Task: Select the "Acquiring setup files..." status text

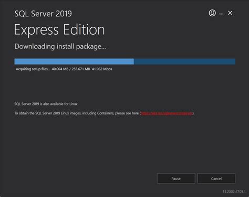Action: [33, 69]
